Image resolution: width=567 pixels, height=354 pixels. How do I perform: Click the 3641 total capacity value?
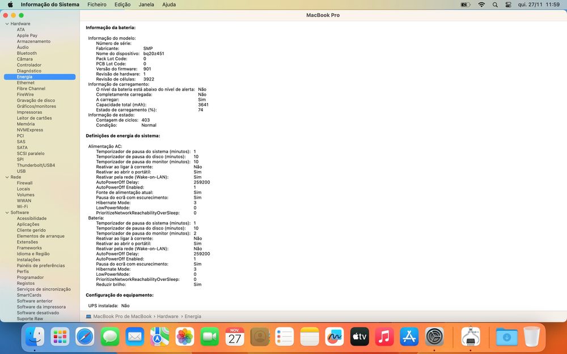click(203, 105)
